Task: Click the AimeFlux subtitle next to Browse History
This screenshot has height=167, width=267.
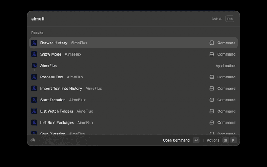Action: 79,43
